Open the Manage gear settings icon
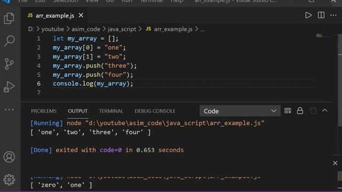Screen dimensions: 342x192 (x=9, y=180)
